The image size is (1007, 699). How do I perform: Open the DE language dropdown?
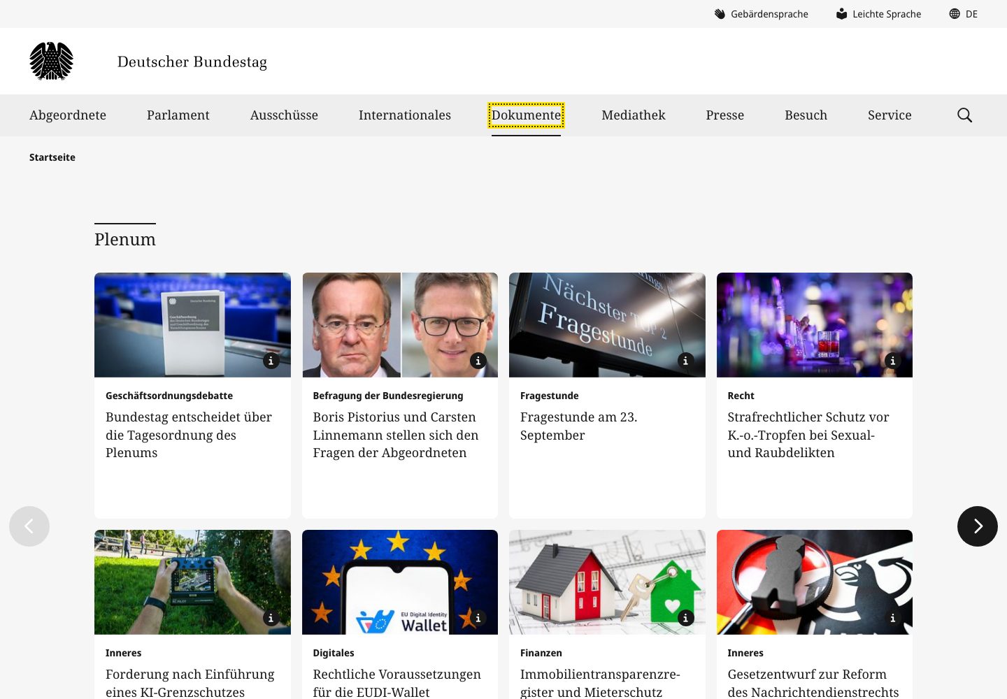964,14
